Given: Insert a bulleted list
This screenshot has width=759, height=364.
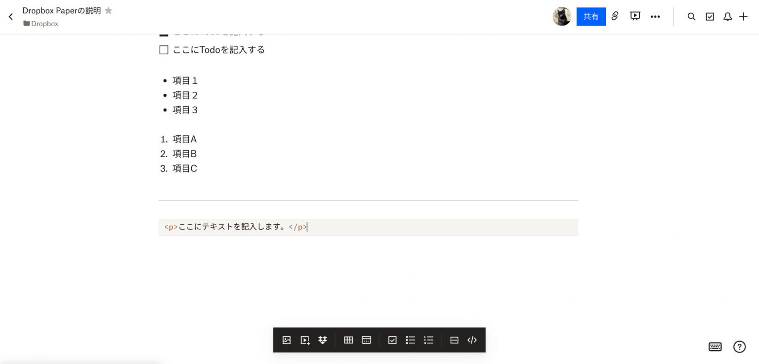Looking at the screenshot, I should 410,340.
